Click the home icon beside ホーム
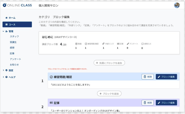 point(6,18)
